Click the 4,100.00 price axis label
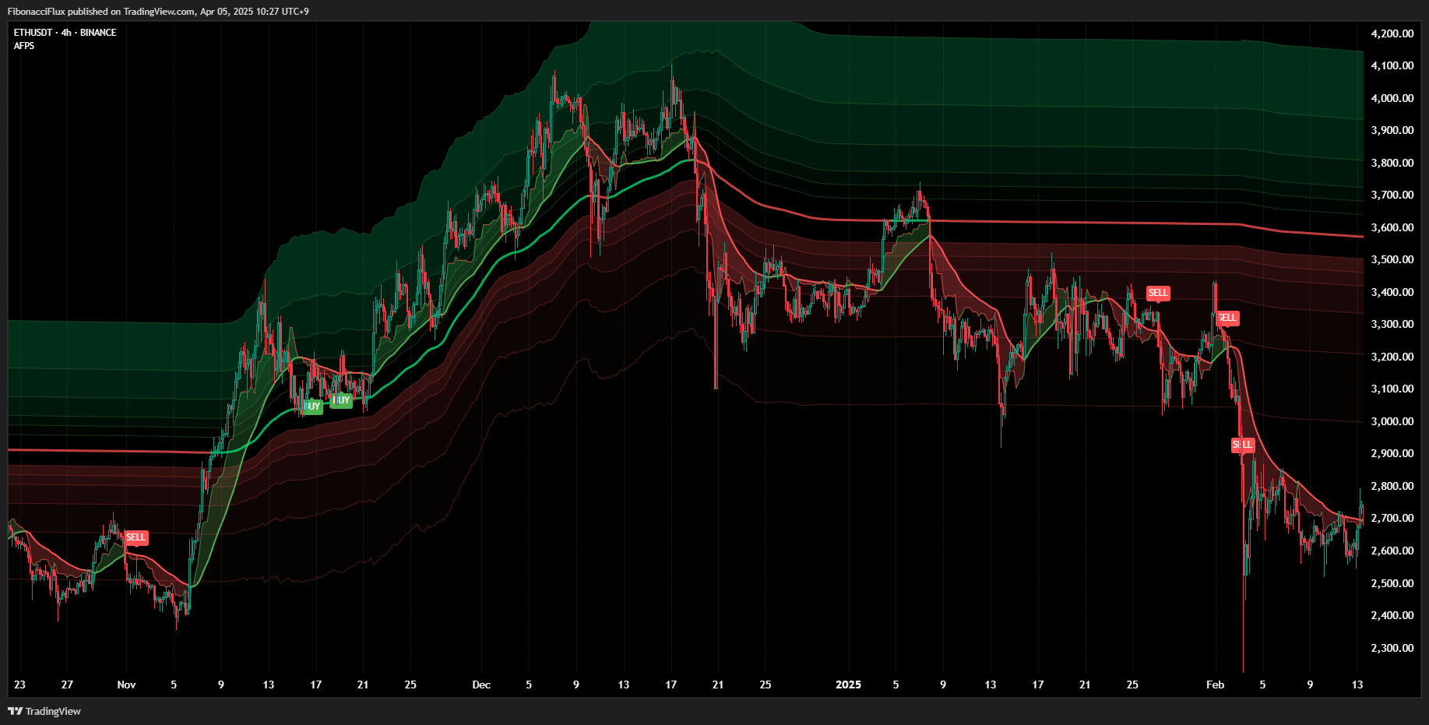Image resolution: width=1429 pixels, height=725 pixels. click(1392, 65)
